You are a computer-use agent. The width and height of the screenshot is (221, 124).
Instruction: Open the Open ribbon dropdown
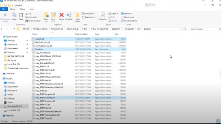[x=113, y=14]
